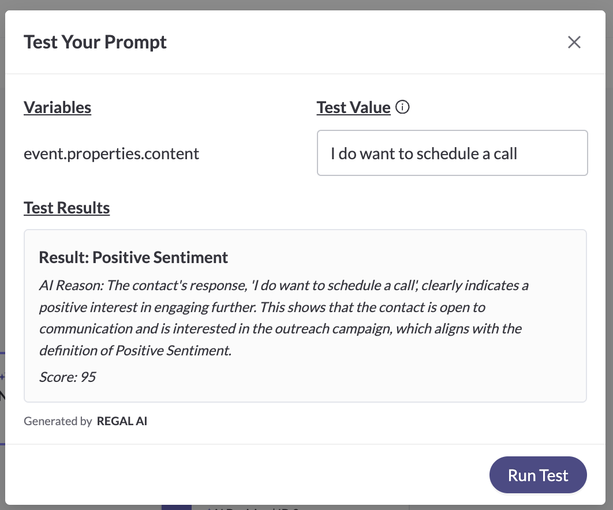Click the REGAL AI label
The image size is (613, 510).
[122, 421]
